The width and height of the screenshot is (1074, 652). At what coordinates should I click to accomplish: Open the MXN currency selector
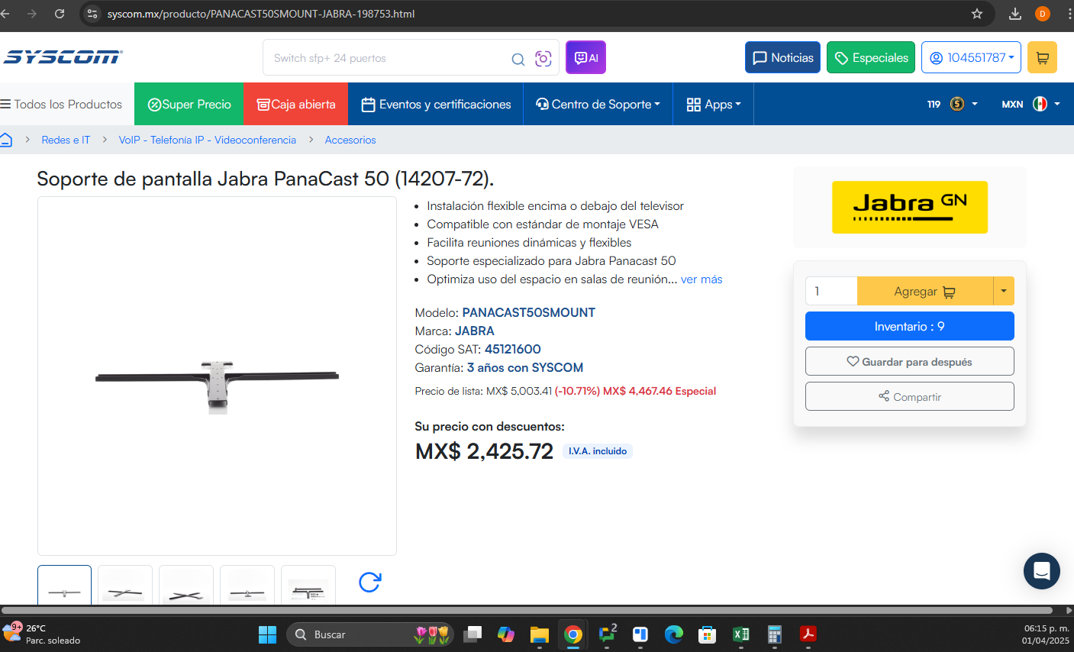coord(1030,104)
